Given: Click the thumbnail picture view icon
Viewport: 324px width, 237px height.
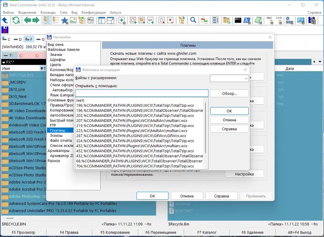Looking at the screenshot, I should 73,20.
